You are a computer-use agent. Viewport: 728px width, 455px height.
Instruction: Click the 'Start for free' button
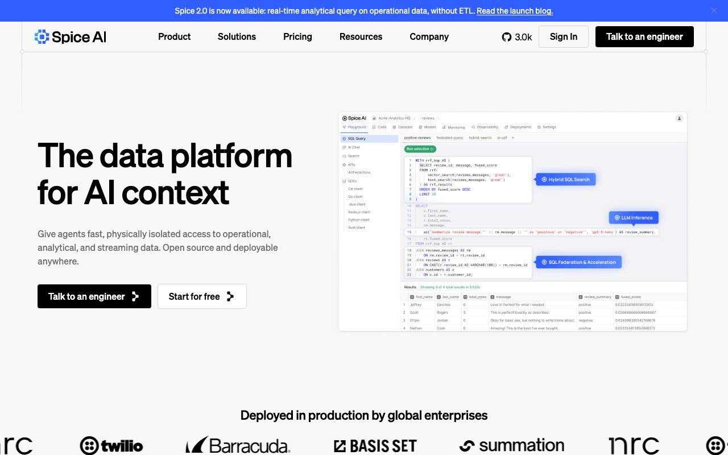[202, 296]
